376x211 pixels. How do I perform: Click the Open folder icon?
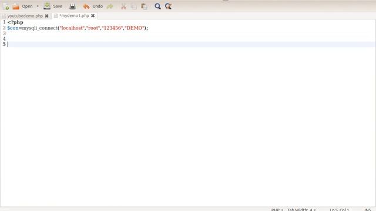16,6
